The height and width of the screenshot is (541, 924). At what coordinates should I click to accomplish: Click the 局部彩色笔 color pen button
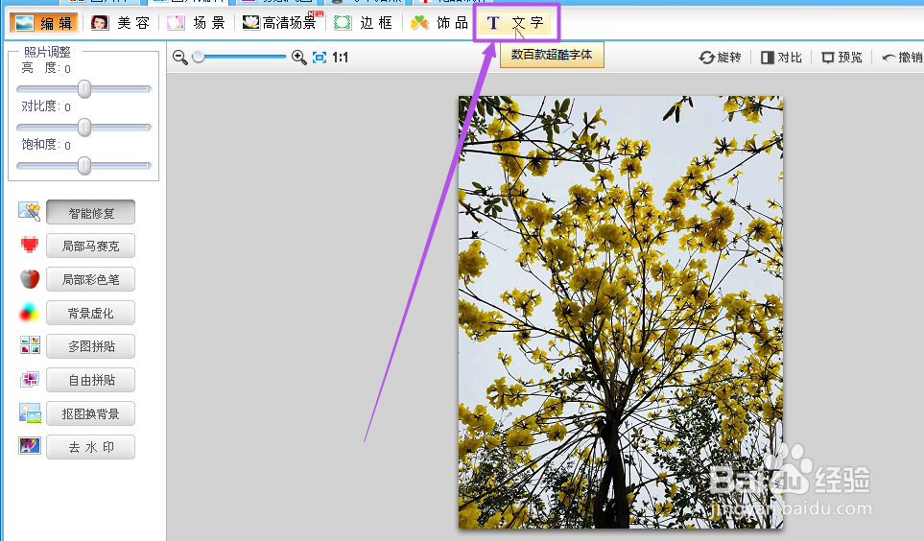tap(91, 279)
